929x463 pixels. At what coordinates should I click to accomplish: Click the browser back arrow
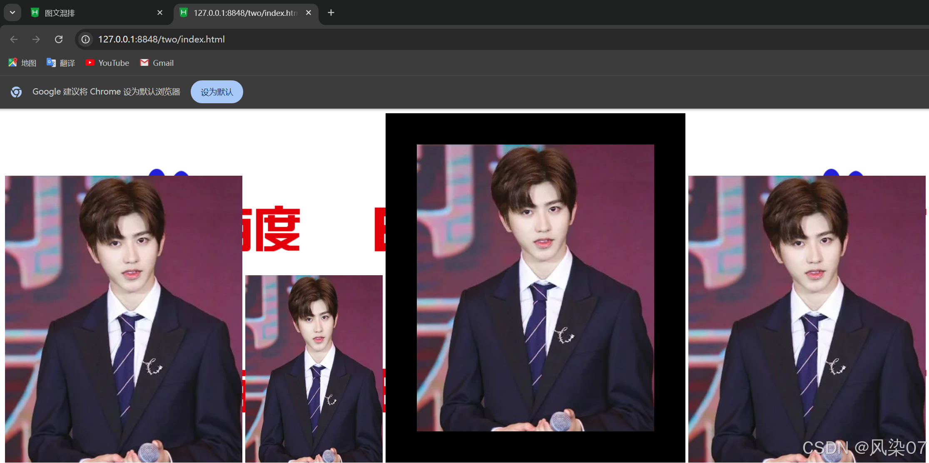(14, 39)
